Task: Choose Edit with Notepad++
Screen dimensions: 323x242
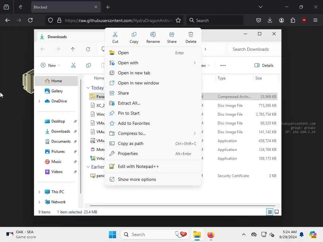Action: (153, 166)
